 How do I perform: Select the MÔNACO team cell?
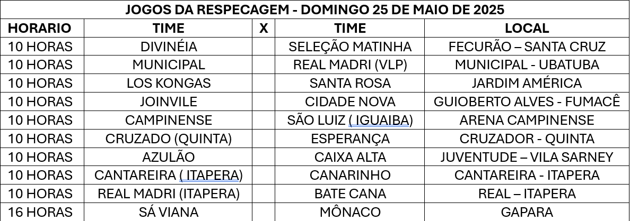350,212
